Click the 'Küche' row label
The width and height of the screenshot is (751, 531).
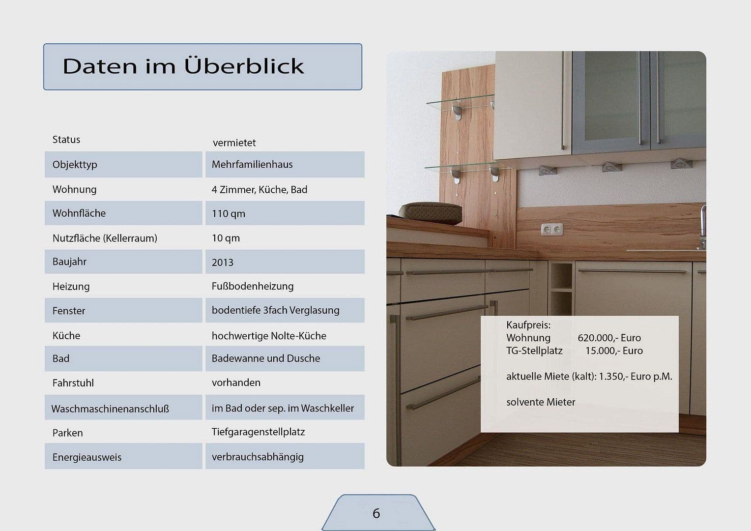coord(66,336)
